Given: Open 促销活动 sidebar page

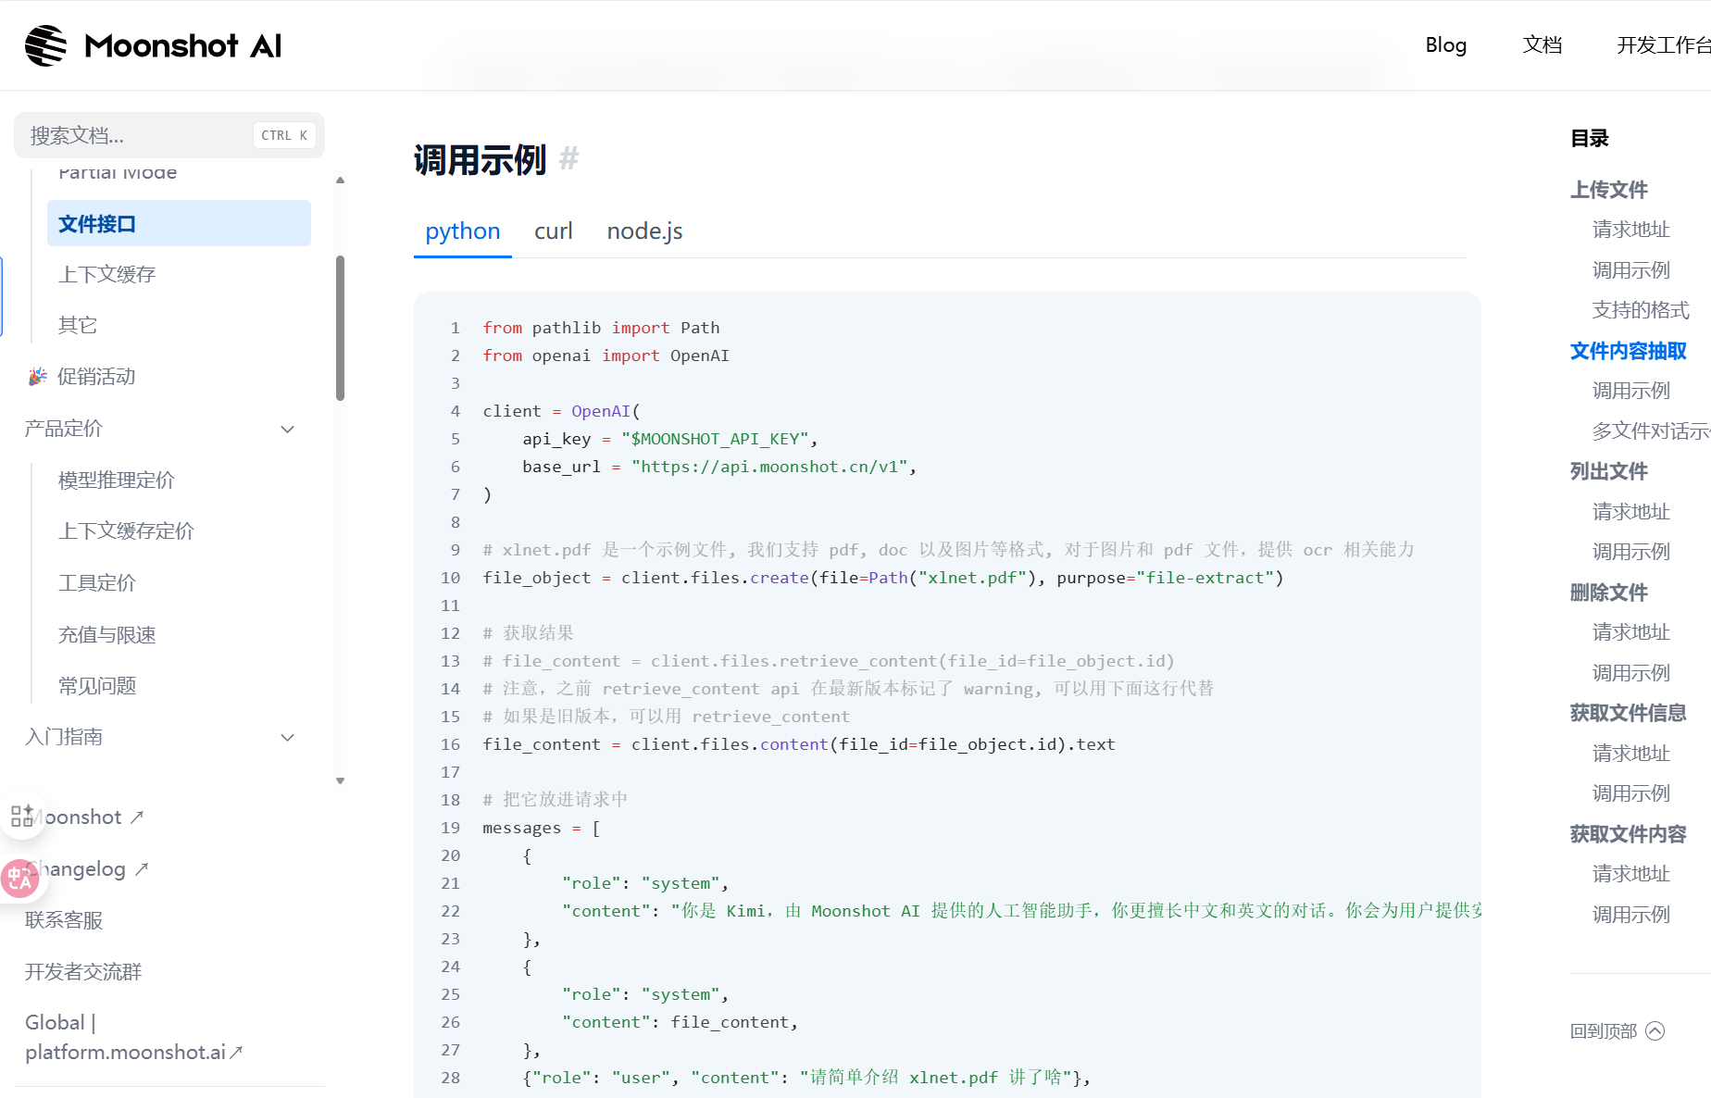Looking at the screenshot, I should coord(96,376).
